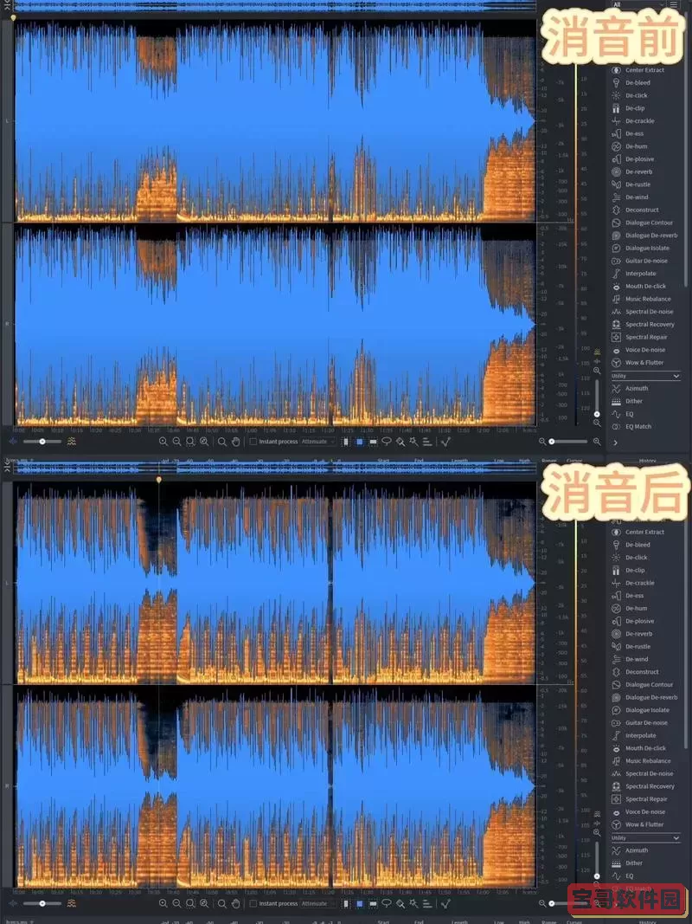
Task: Expand the All module list dropdown
Action: pos(640,3)
